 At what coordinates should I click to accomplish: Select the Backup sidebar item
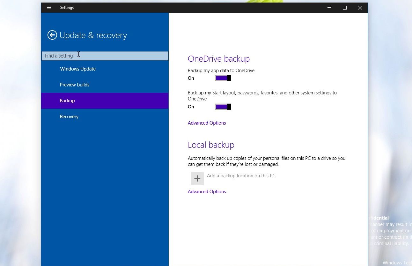tap(67, 101)
